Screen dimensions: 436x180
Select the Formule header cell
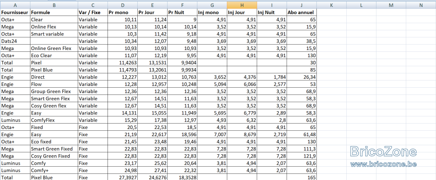coord(54,12)
